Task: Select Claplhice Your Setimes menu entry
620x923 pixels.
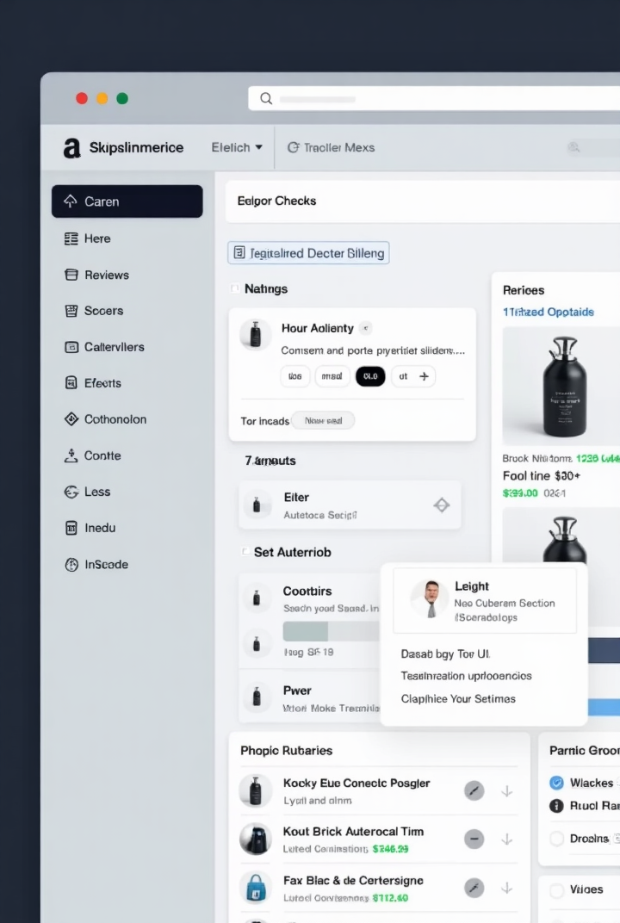Action: [458, 699]
